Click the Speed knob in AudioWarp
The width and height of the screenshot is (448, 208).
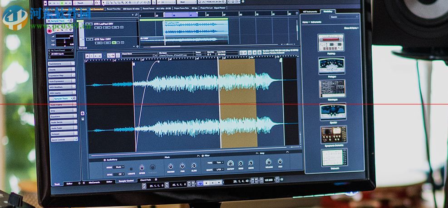[x=142, y=168]
